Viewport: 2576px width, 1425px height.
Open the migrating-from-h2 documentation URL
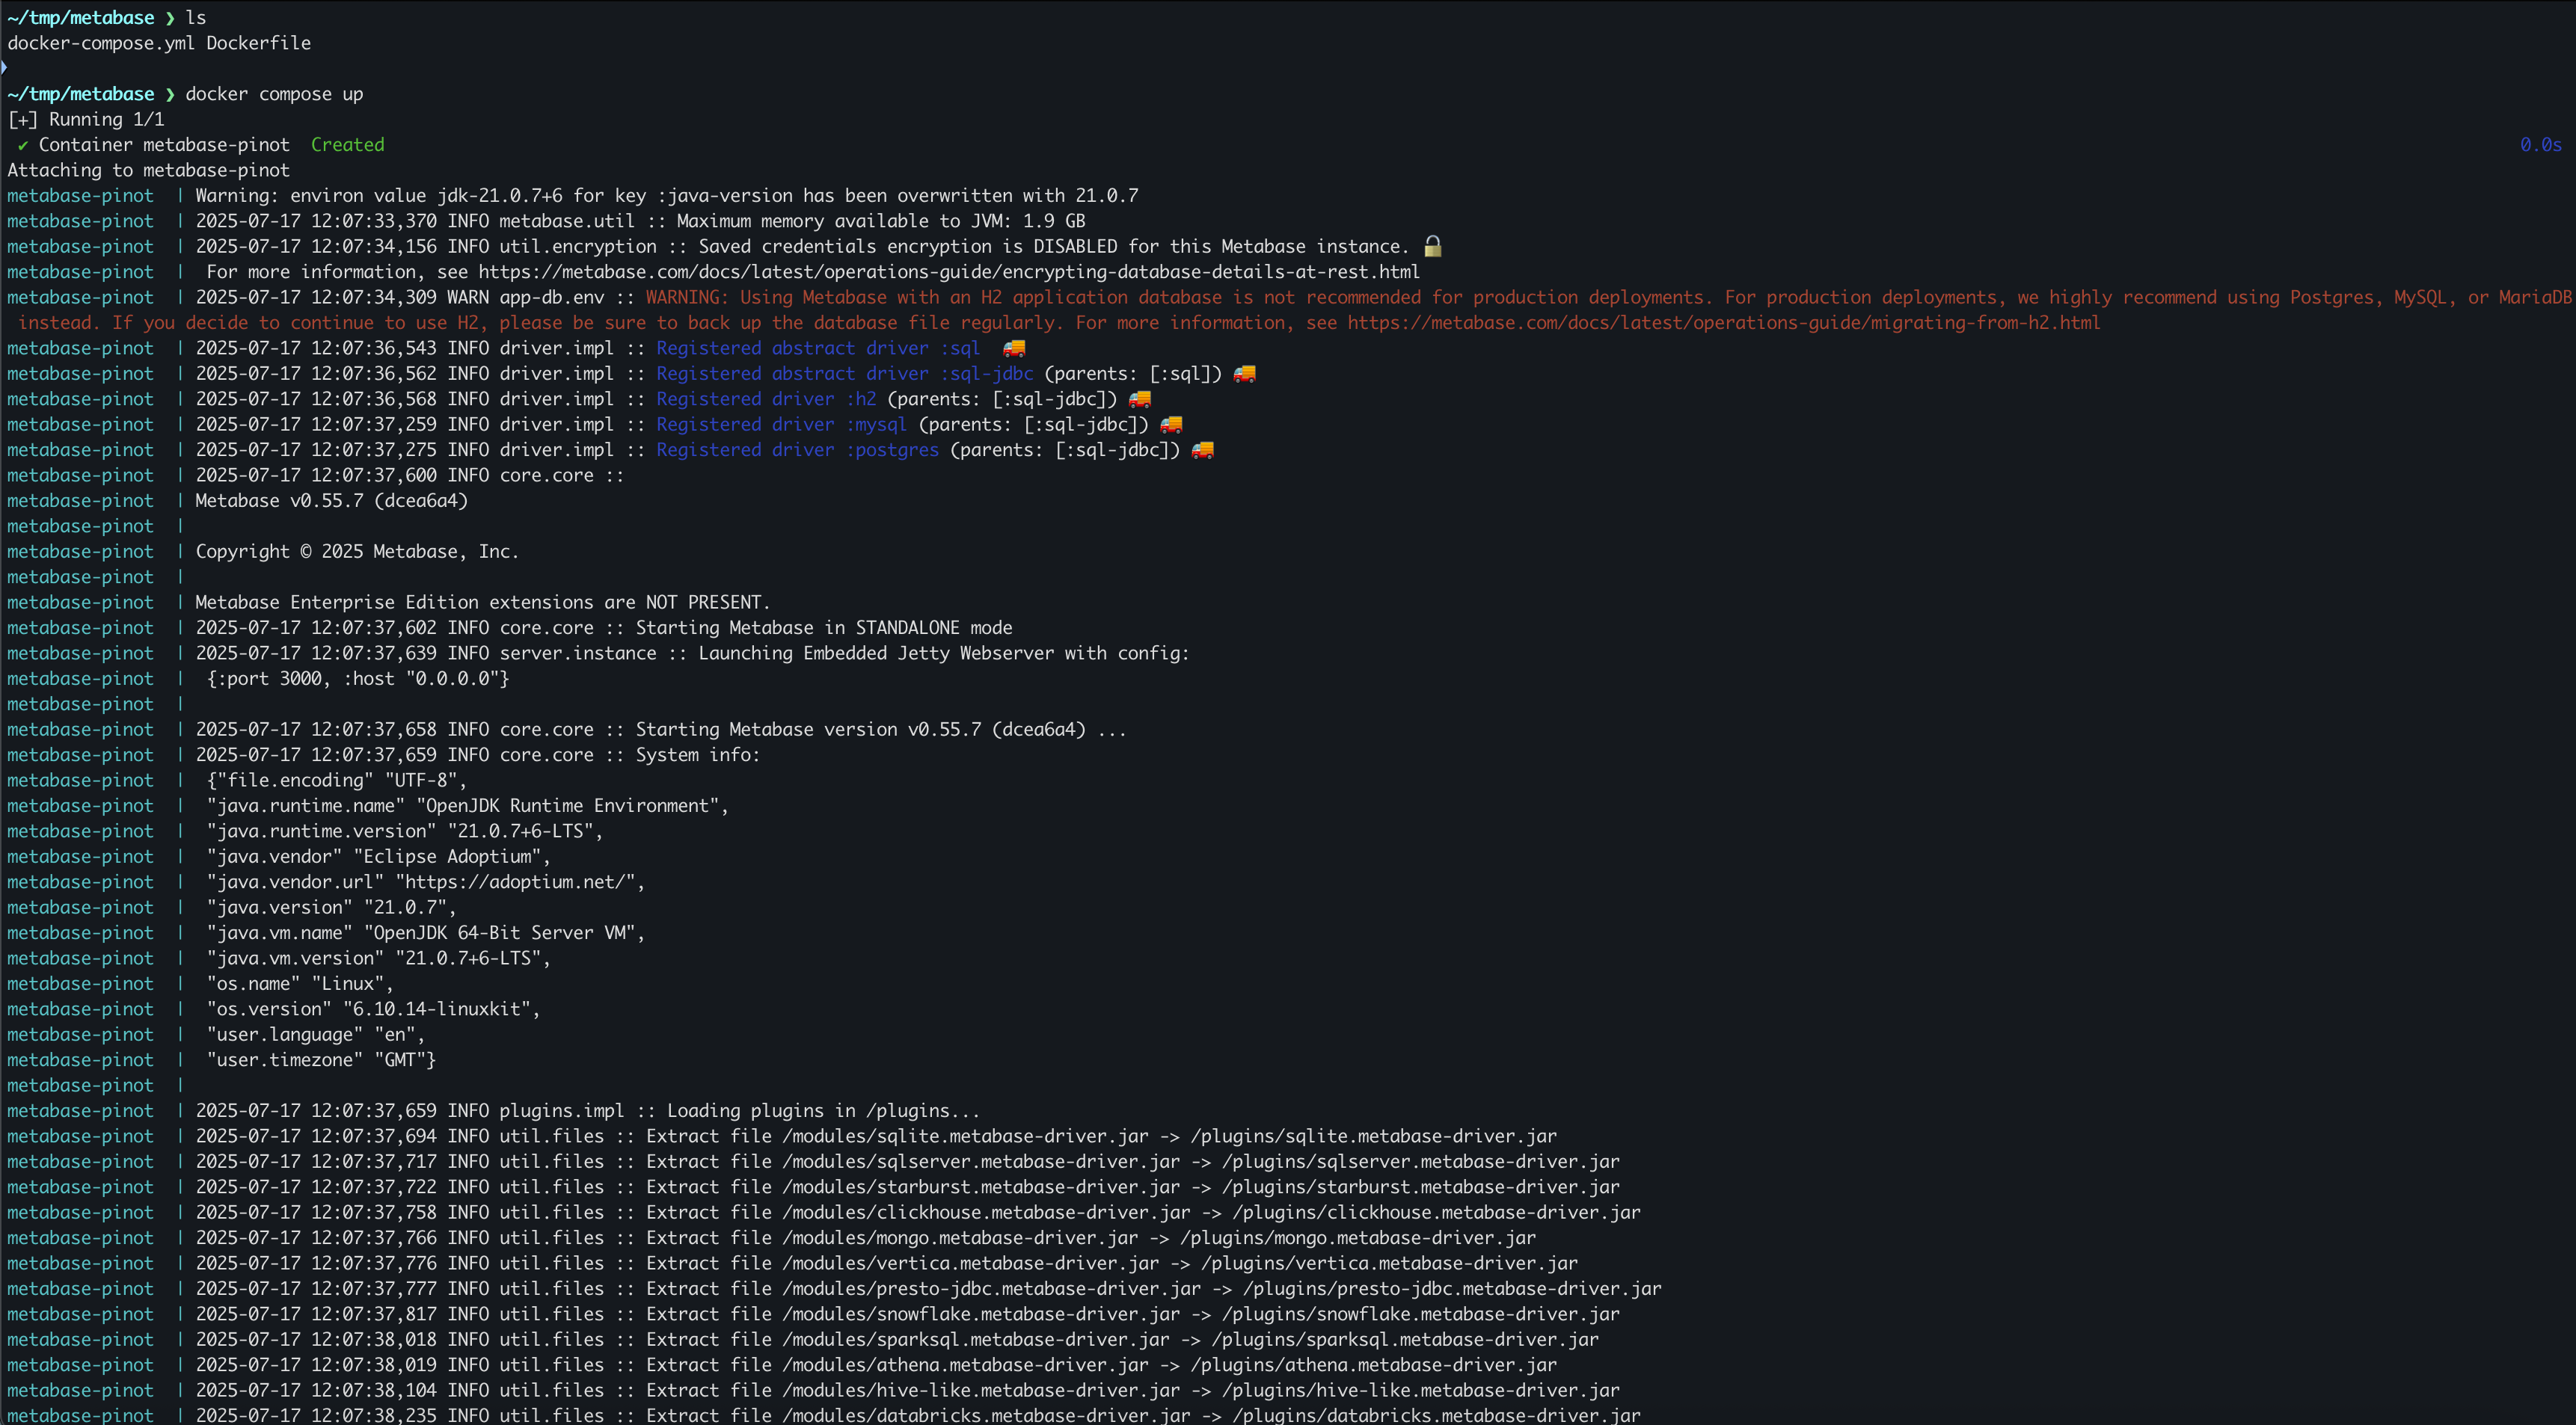coord(1723,323)
